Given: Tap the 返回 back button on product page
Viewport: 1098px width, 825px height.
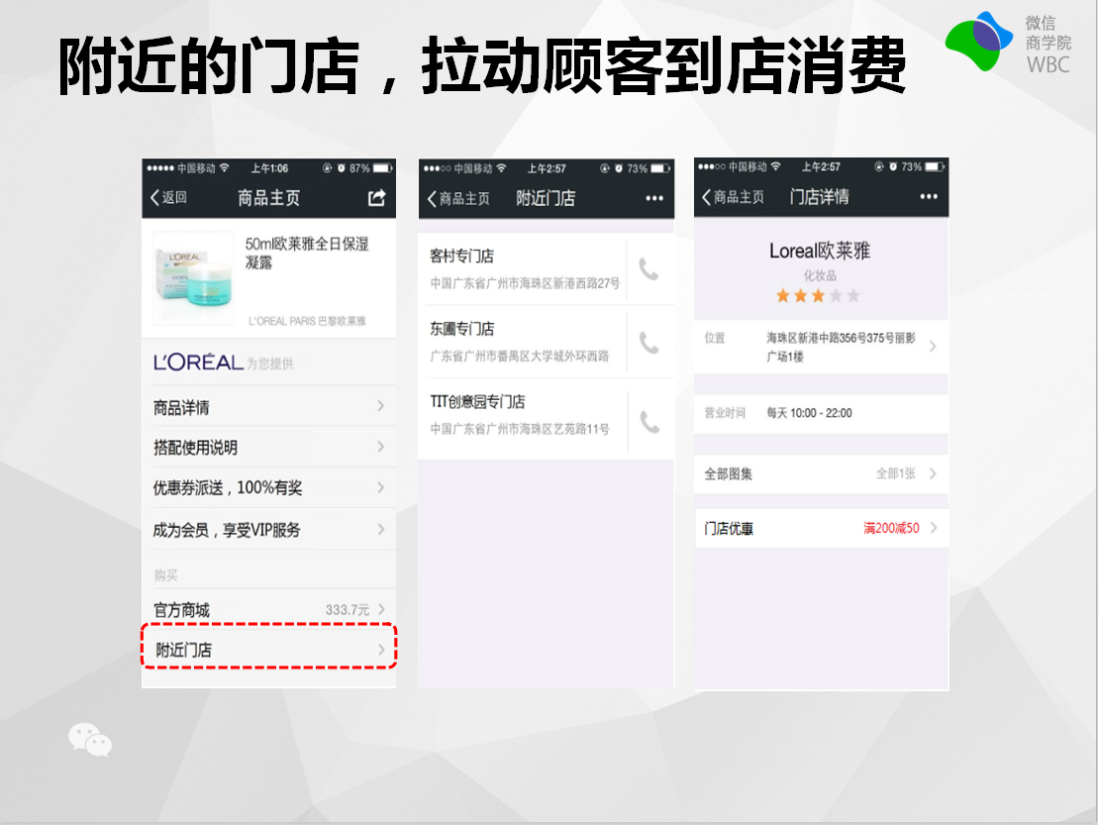Looking at the screenshot, I should click(x=168, y=197).
